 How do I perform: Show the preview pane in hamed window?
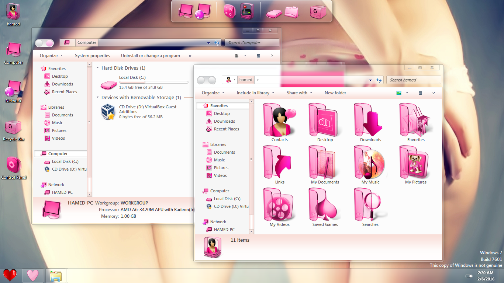click(420, 93)
